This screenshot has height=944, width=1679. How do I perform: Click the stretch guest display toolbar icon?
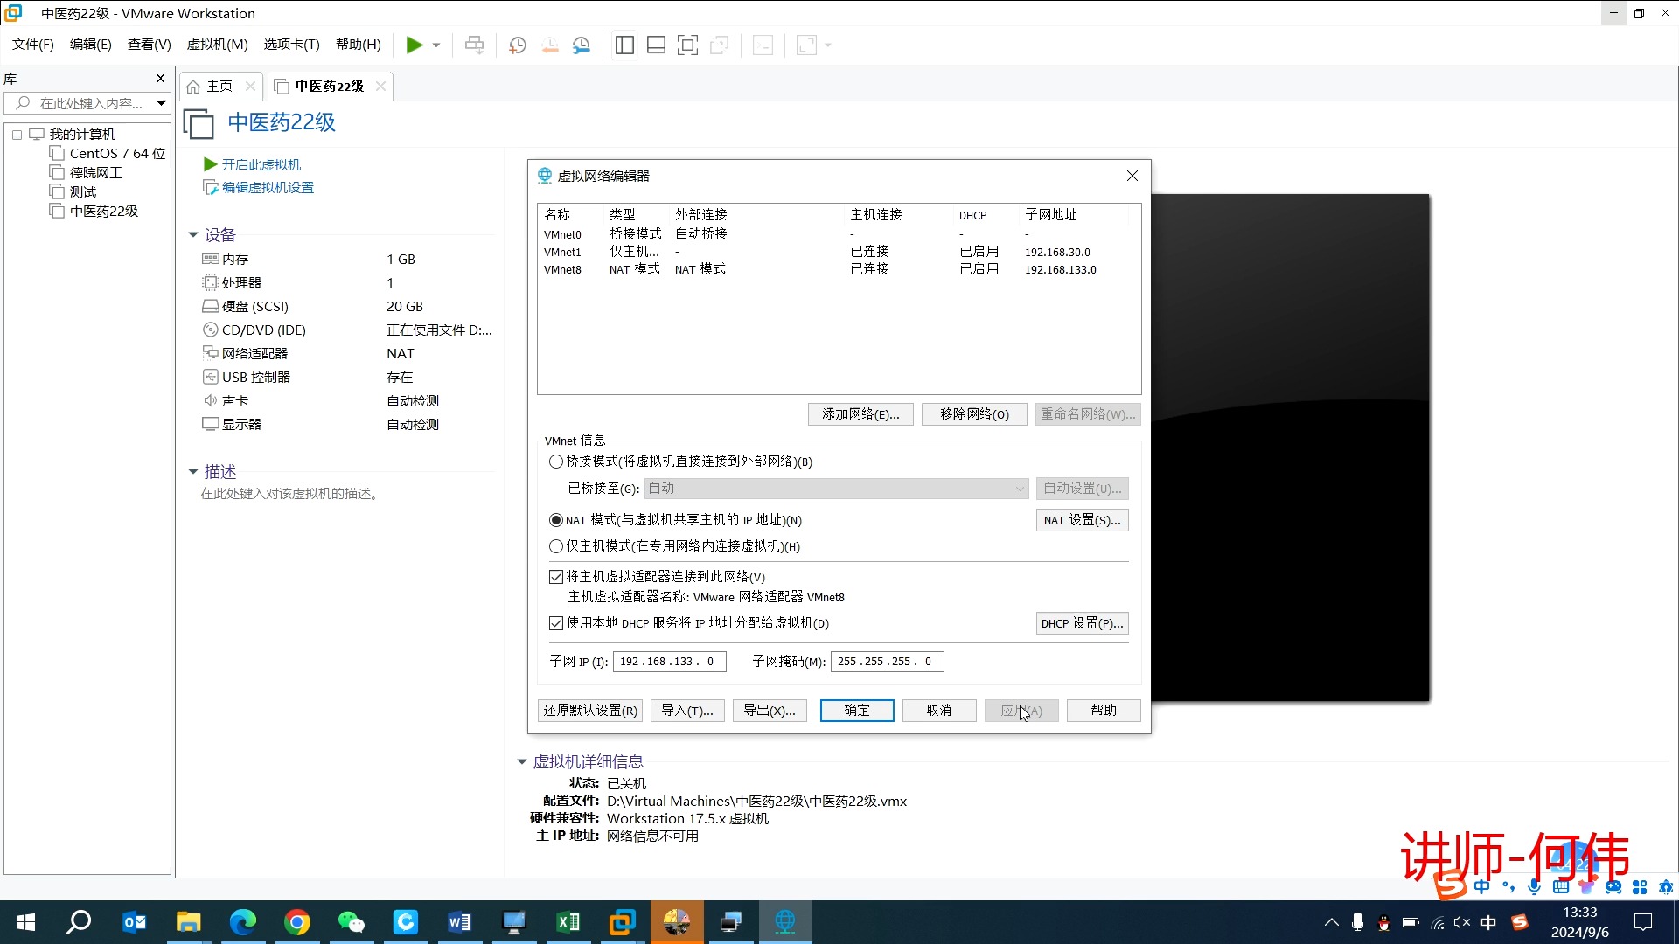click(806, 45)
